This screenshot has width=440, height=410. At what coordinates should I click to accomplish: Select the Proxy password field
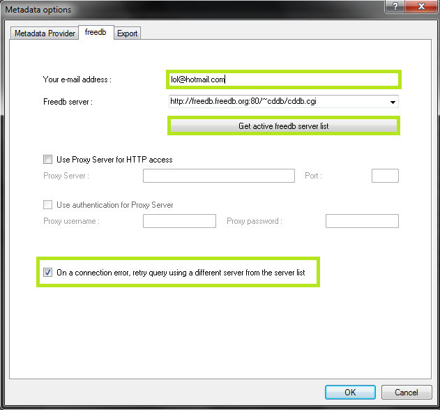tap(362, 221)
